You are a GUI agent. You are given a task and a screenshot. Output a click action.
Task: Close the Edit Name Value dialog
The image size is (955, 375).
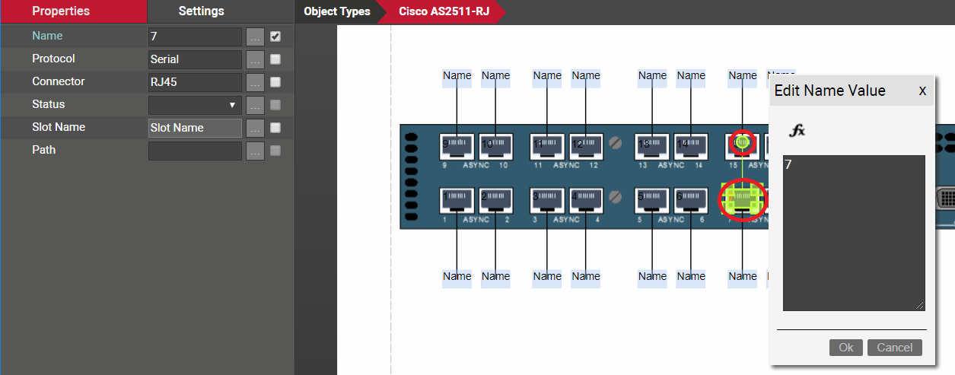922,91
